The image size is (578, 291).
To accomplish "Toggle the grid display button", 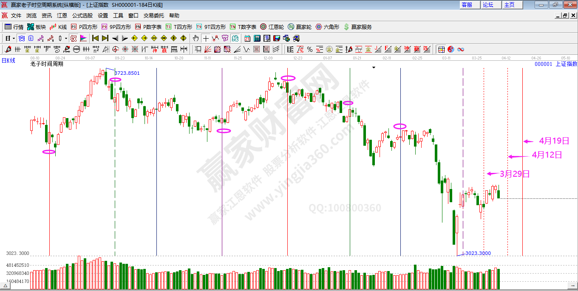I will (442, 49).
